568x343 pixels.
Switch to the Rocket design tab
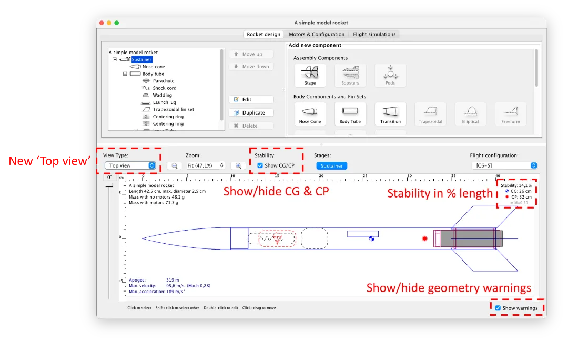[x=263, y=34]
